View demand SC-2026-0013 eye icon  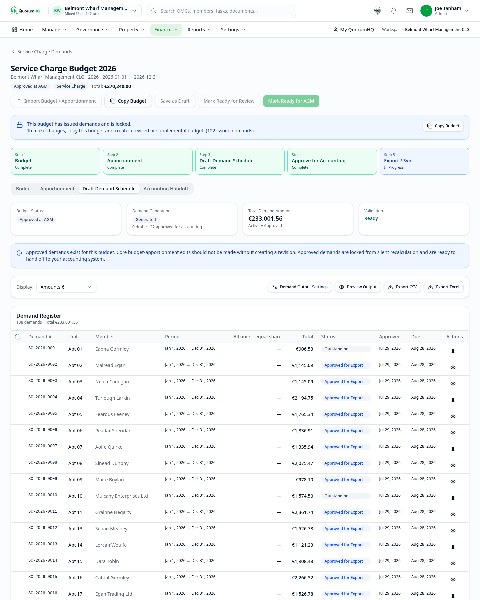pyautogui.click(x=453, y=547)
